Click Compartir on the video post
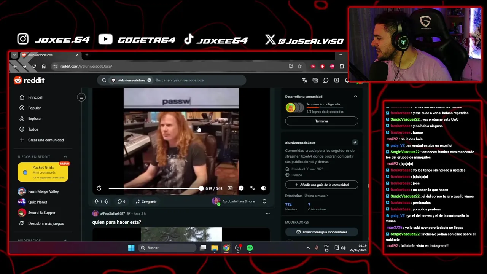The image size is (487, 274). pos(146,202)
